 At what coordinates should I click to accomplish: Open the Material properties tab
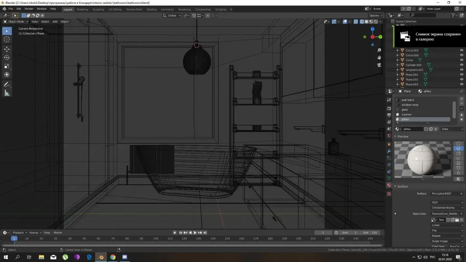tap(389, 185)
